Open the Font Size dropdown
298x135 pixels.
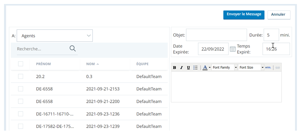tap(251, 67)
